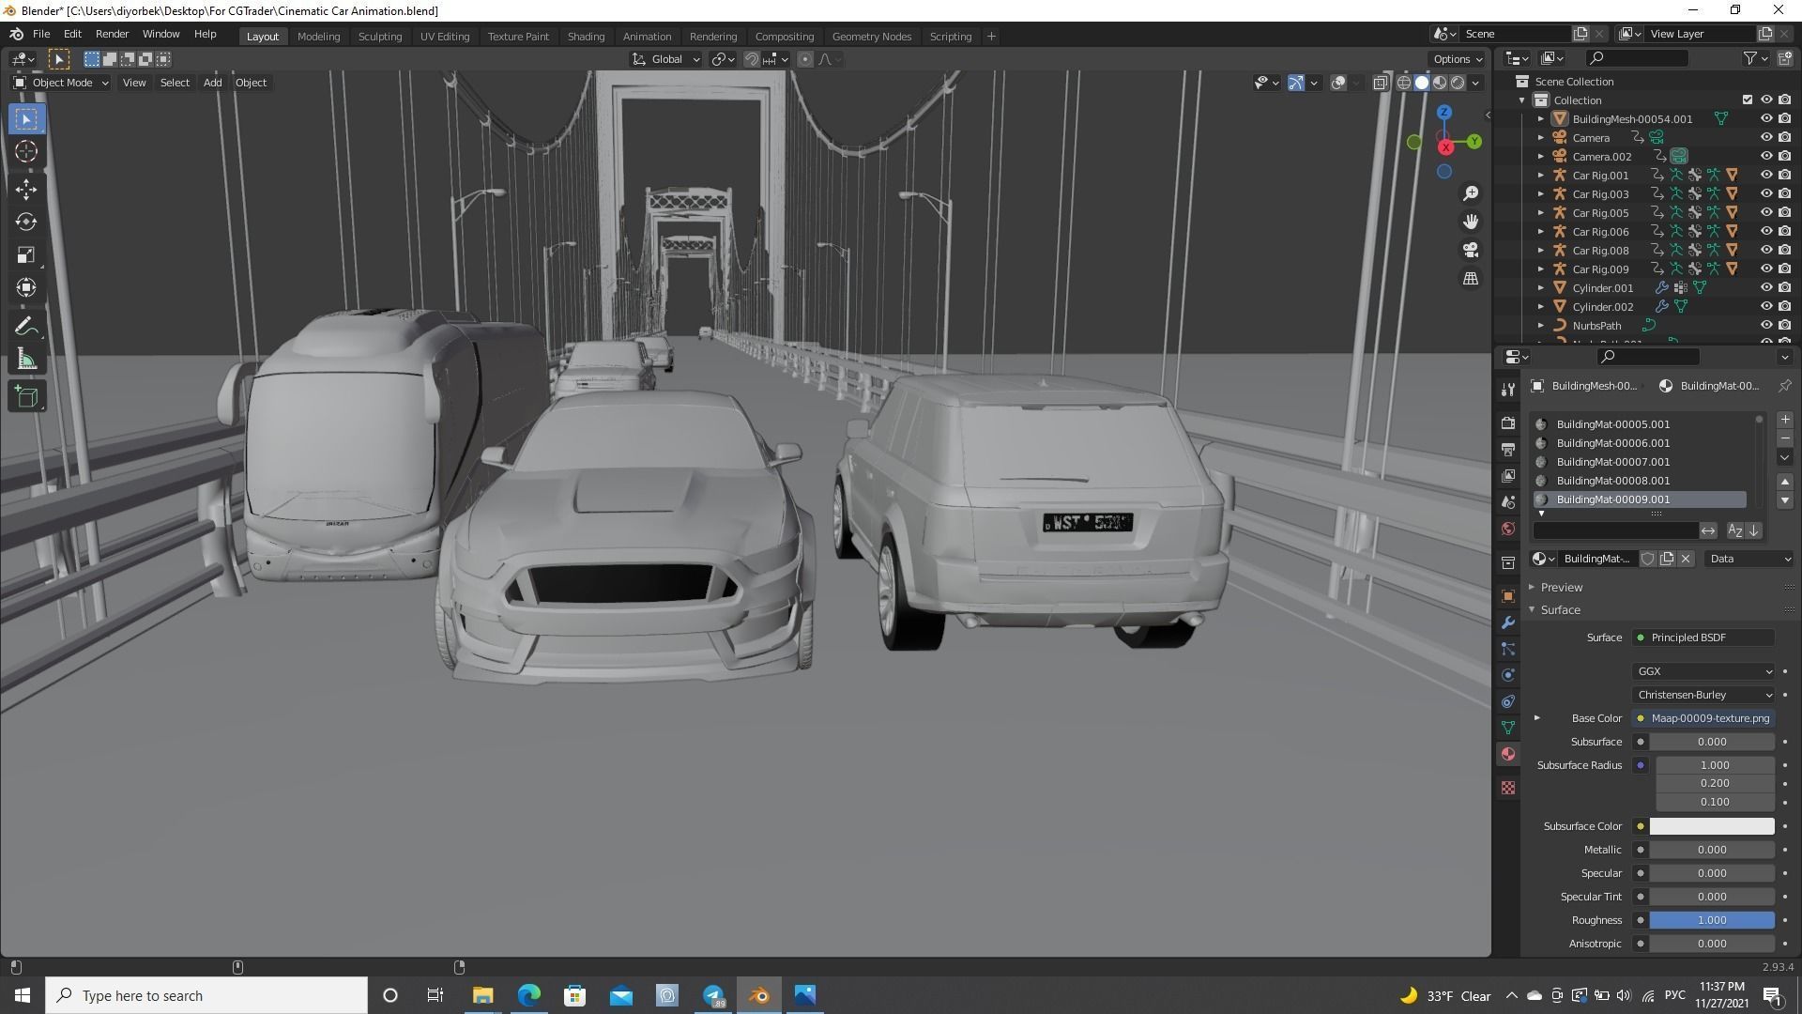Hide BuildingMesh-00054.001 in viewport
This screenshot has width=1802, height=1014.
1765,119
